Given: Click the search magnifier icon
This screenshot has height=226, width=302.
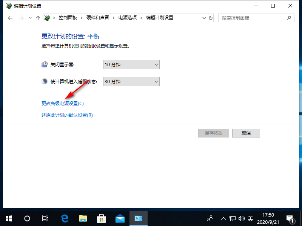Looking at the screenshot, I should [x=289, y=18].
